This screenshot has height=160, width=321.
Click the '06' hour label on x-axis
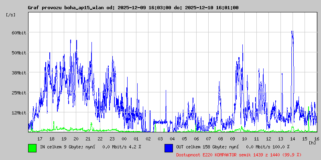point(196,139)
